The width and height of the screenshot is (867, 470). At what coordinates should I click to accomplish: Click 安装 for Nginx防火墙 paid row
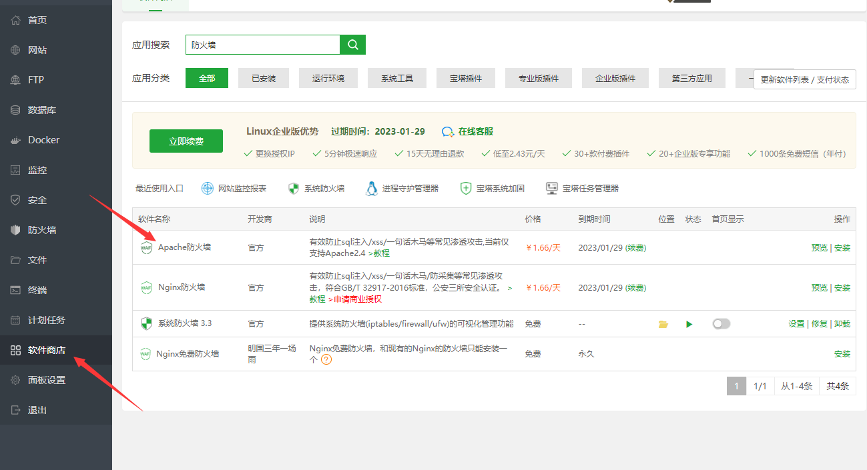coord(842,287)
